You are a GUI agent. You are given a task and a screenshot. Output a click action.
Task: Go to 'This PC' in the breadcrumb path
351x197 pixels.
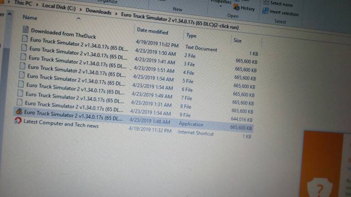[23, 3]
